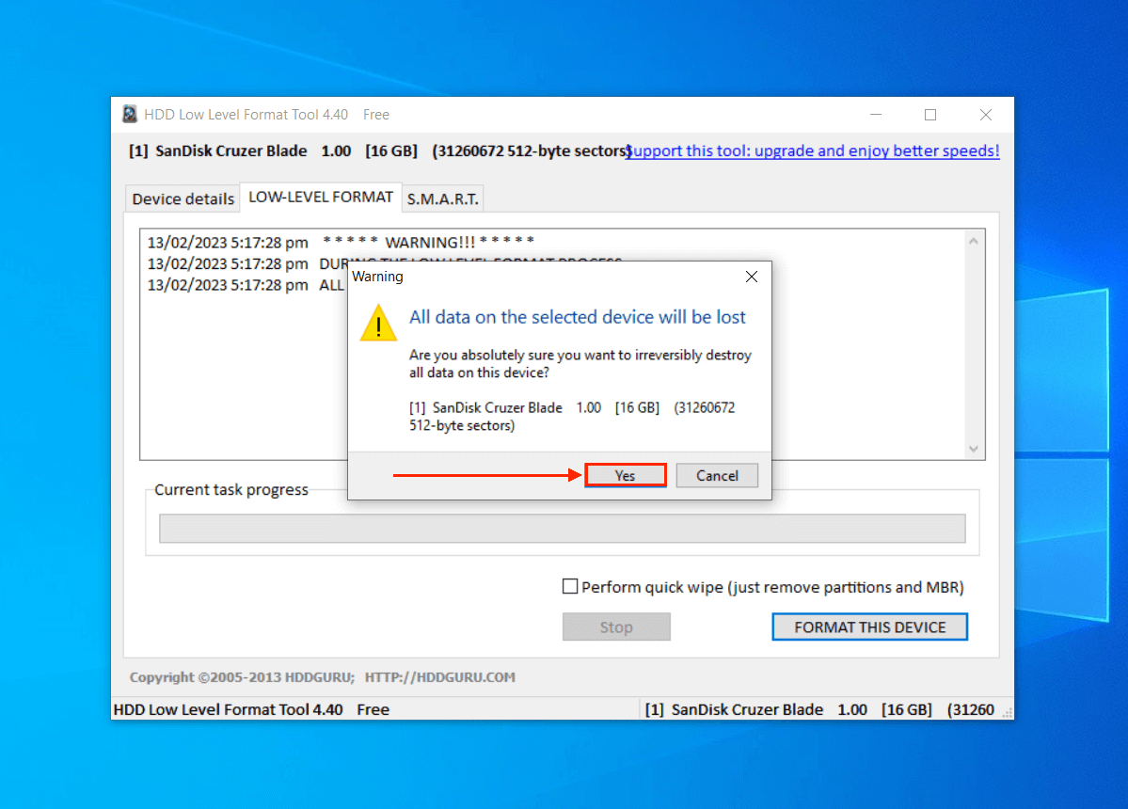Click status bar 'HDD Low Level Format Tool 4.40 Free'

point(251,710)
